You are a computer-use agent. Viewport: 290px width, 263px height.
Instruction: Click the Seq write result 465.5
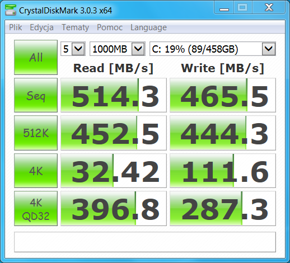coord(223,95)
